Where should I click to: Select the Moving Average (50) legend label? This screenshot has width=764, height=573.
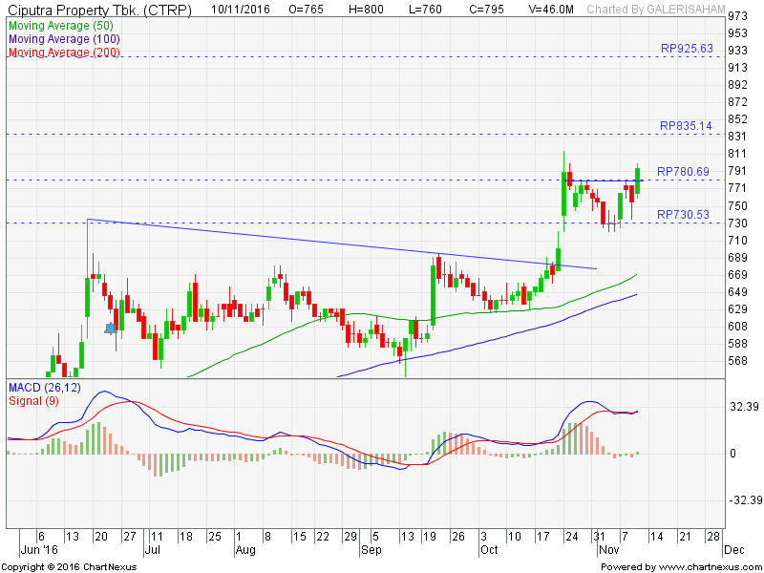pos(58,26)
